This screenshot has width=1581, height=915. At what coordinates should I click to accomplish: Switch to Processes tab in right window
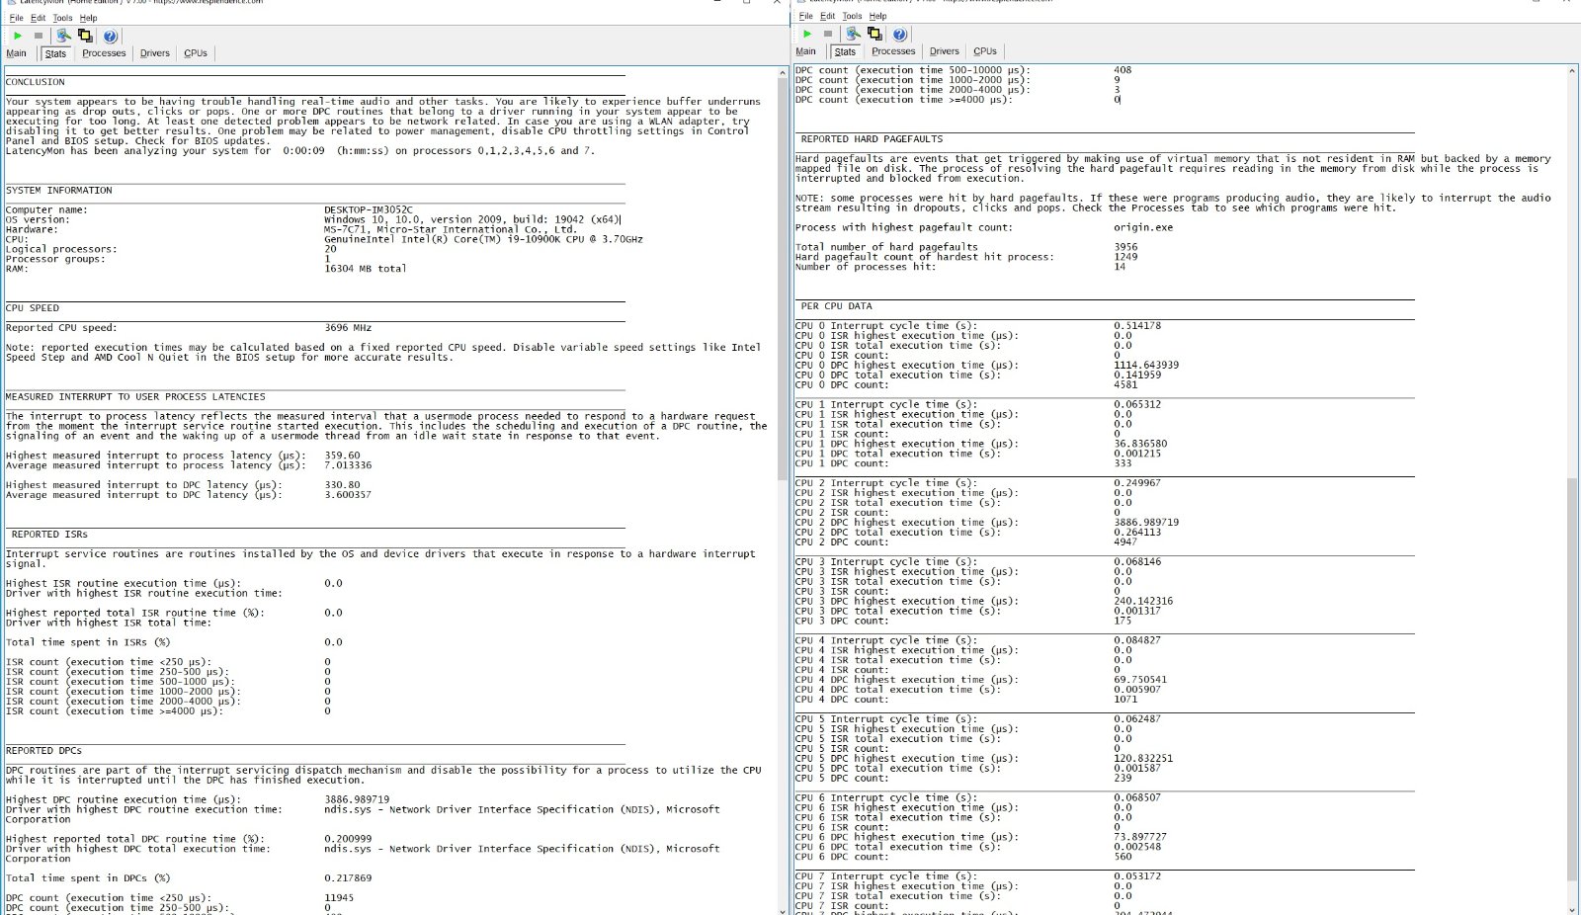point(893,51)
